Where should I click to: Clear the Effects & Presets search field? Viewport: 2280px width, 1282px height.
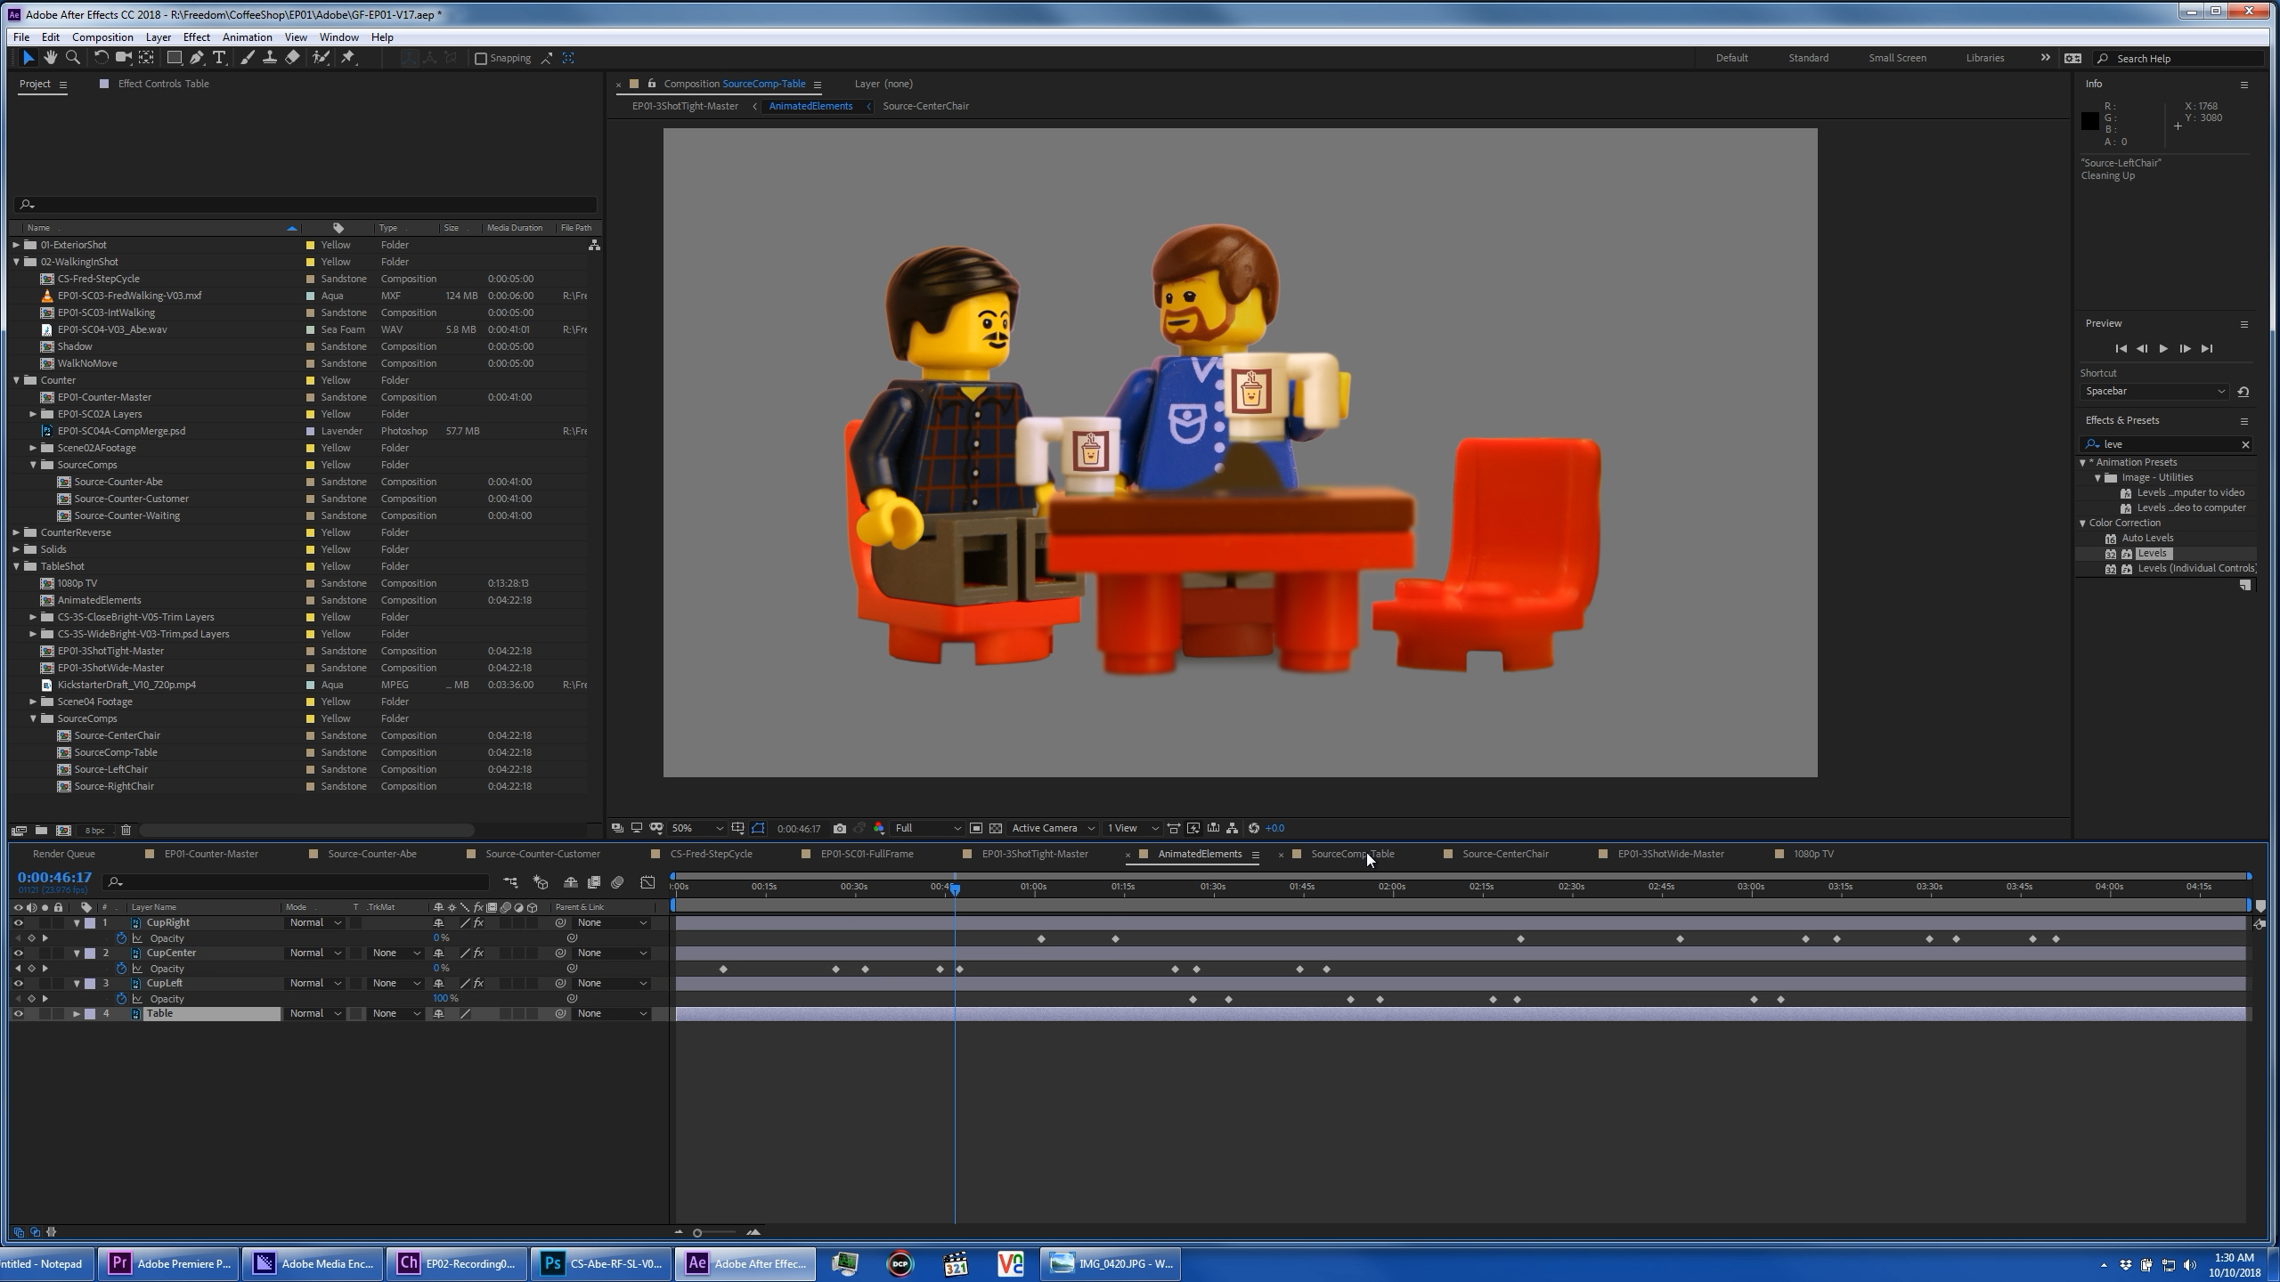coord(2244,445)
